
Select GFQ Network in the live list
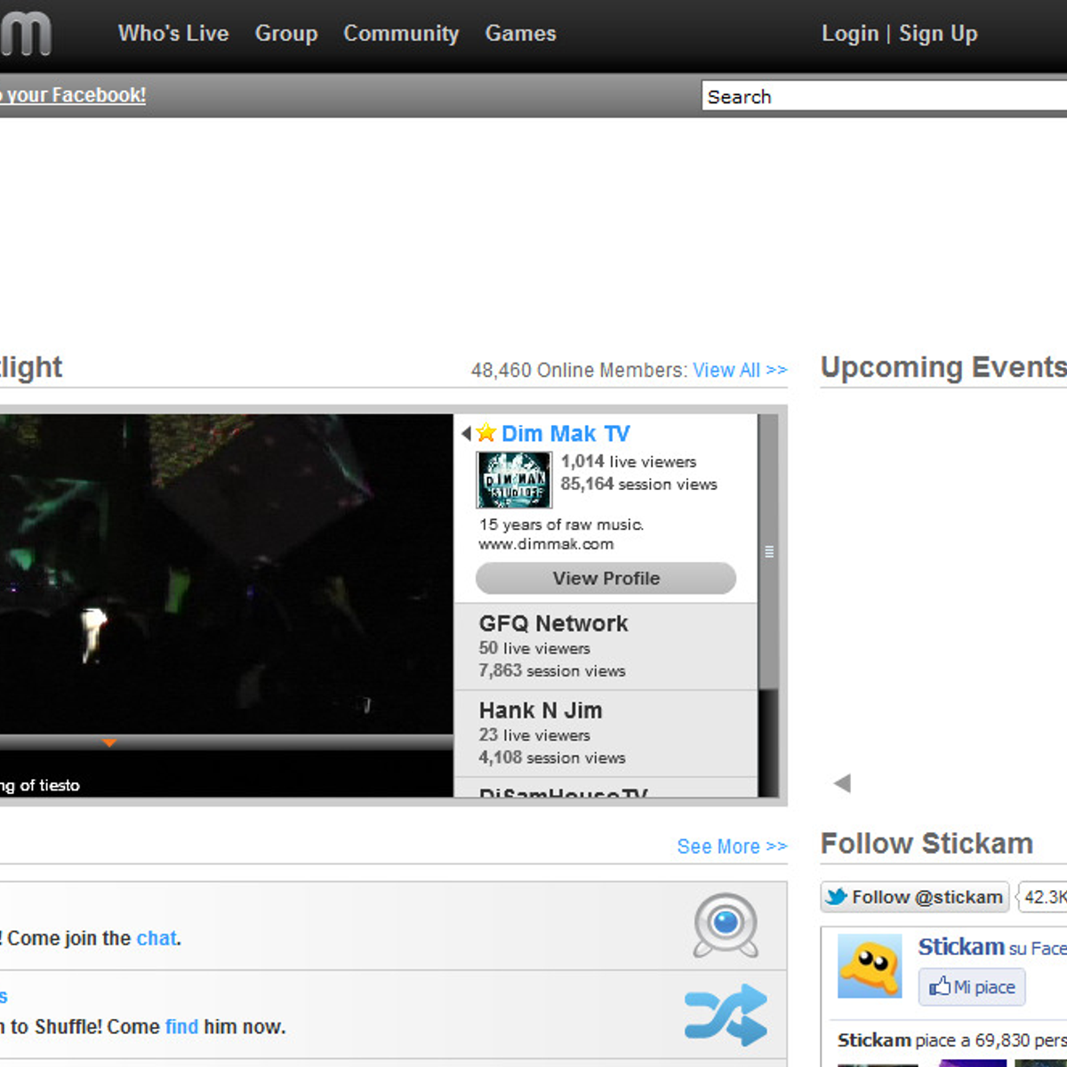click(x=606, y=646)
